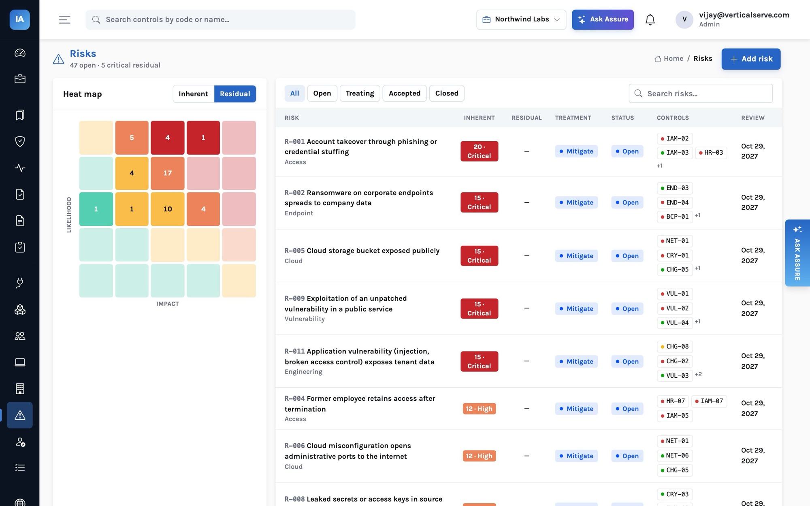Image resolution: width=810 pixels, height=506 pixels.
Task: Open the cubes icon in sidebar
Action: 20,310
